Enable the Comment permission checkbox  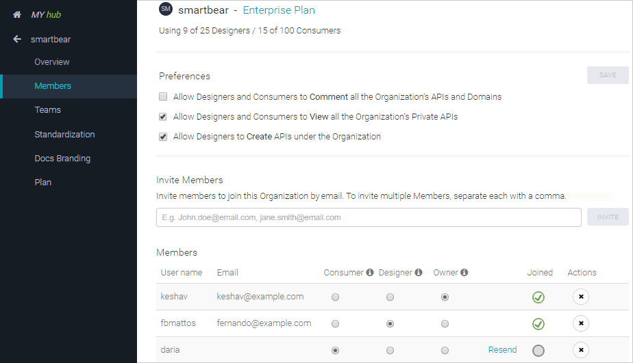163,97
